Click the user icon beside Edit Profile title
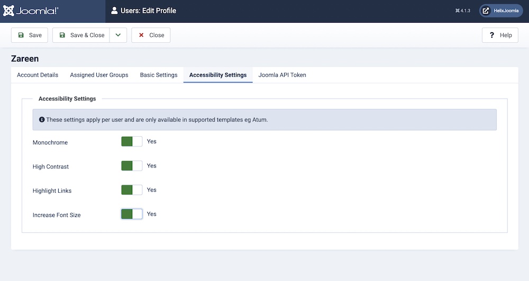Screen dimensions: 529x281 (x=114, y=11)
